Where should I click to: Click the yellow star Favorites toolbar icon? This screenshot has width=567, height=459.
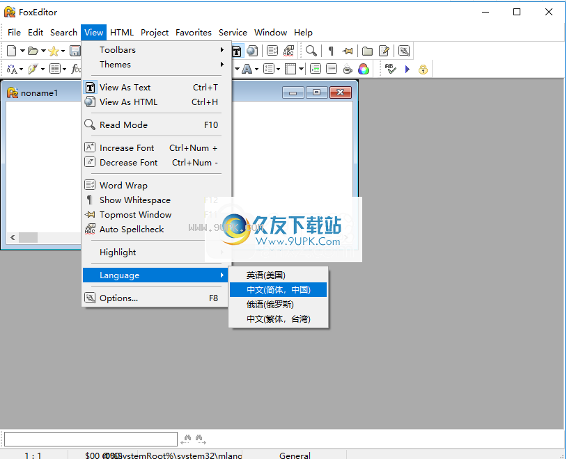54,51
